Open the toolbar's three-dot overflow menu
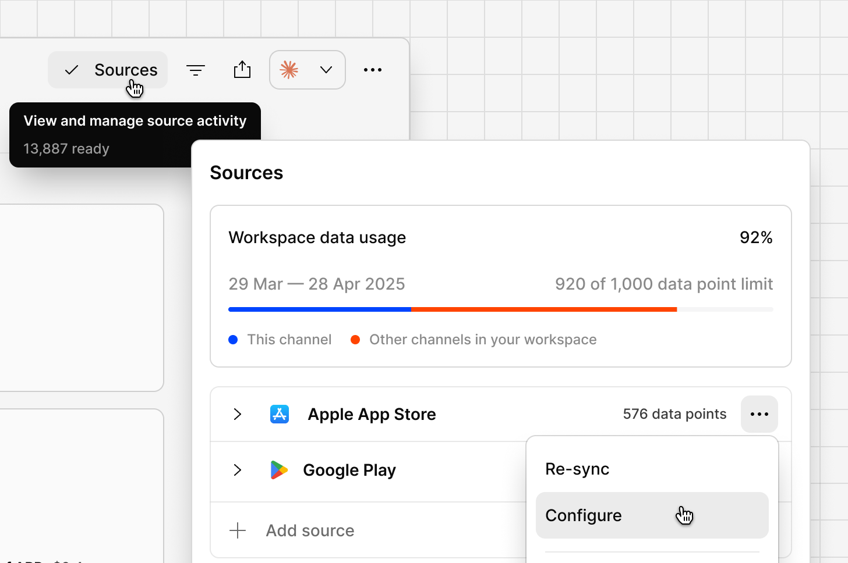This screenshot has height=563, width=848. point(373,70)
